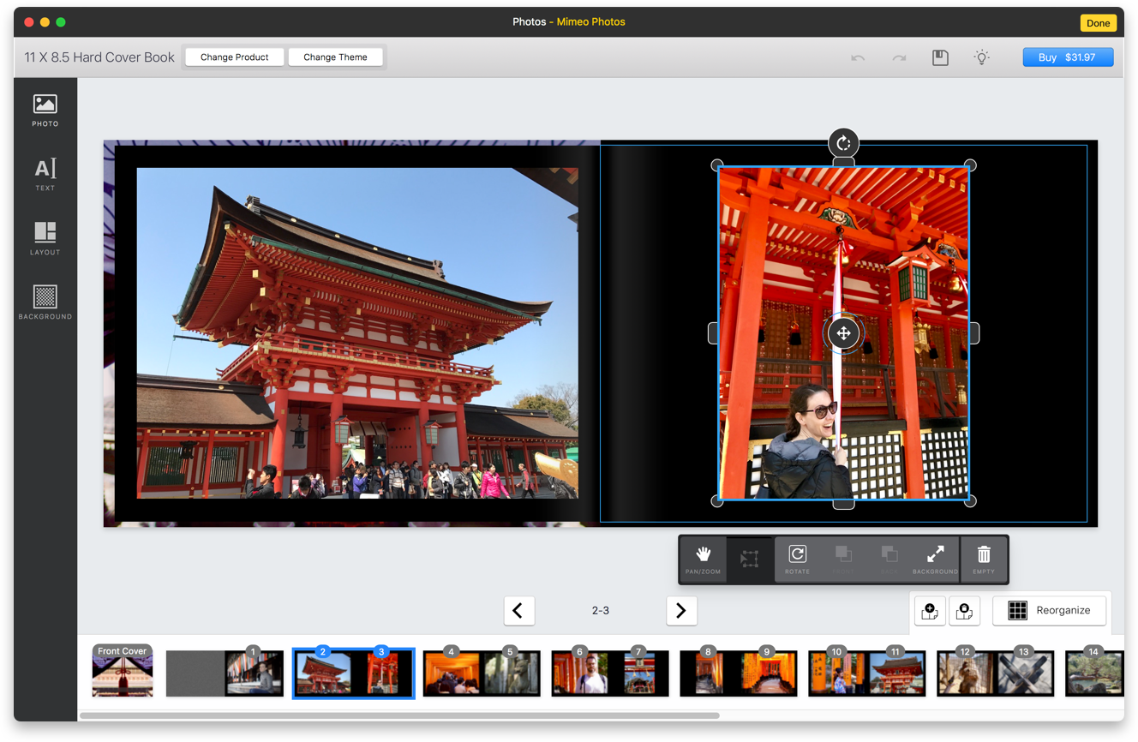1138x742 pixels.
Task: Click the lightbulb suggestions icon
Action: 982,57
